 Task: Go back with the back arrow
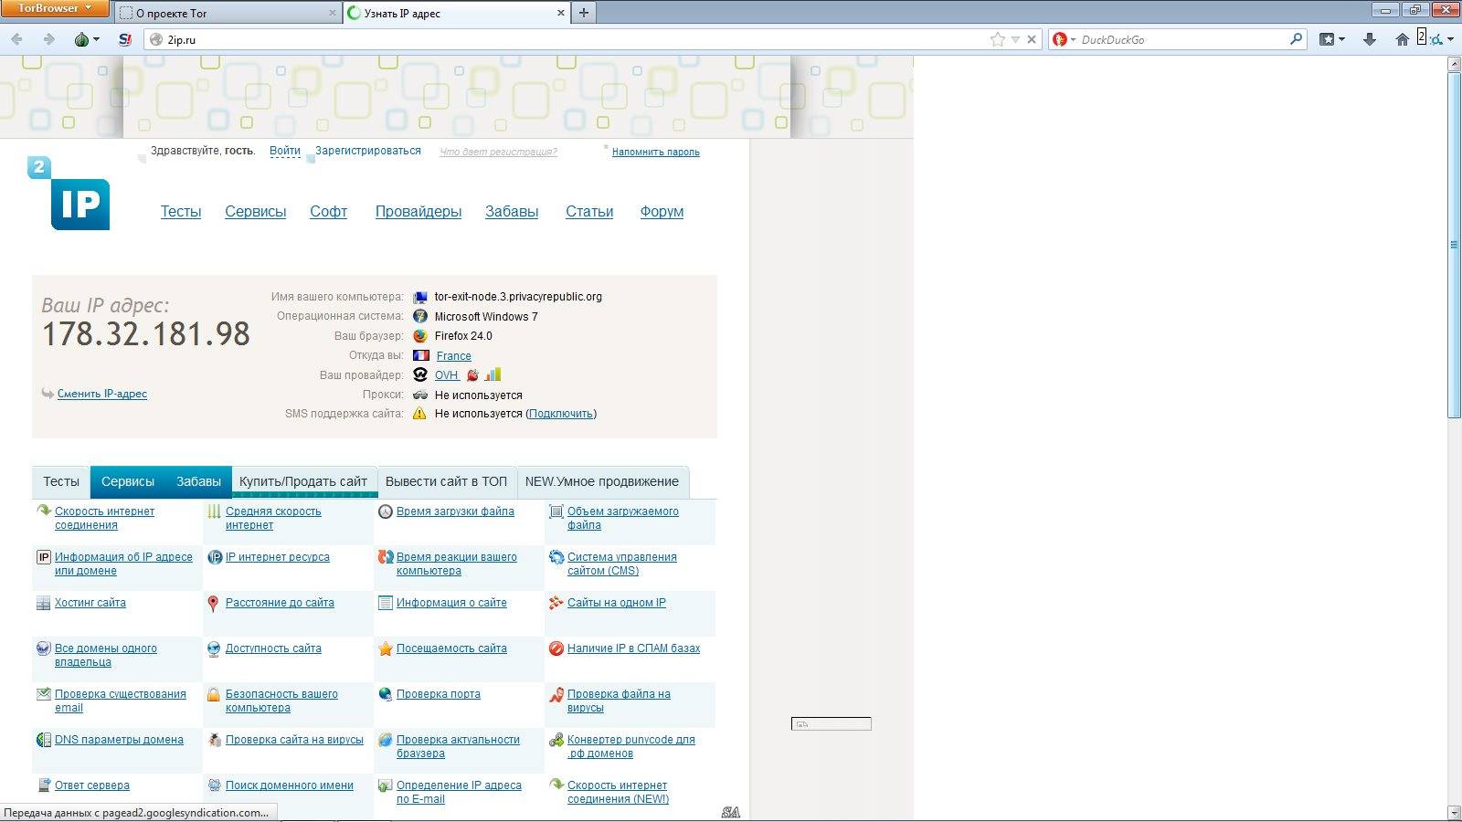click(x=17, y=39)
